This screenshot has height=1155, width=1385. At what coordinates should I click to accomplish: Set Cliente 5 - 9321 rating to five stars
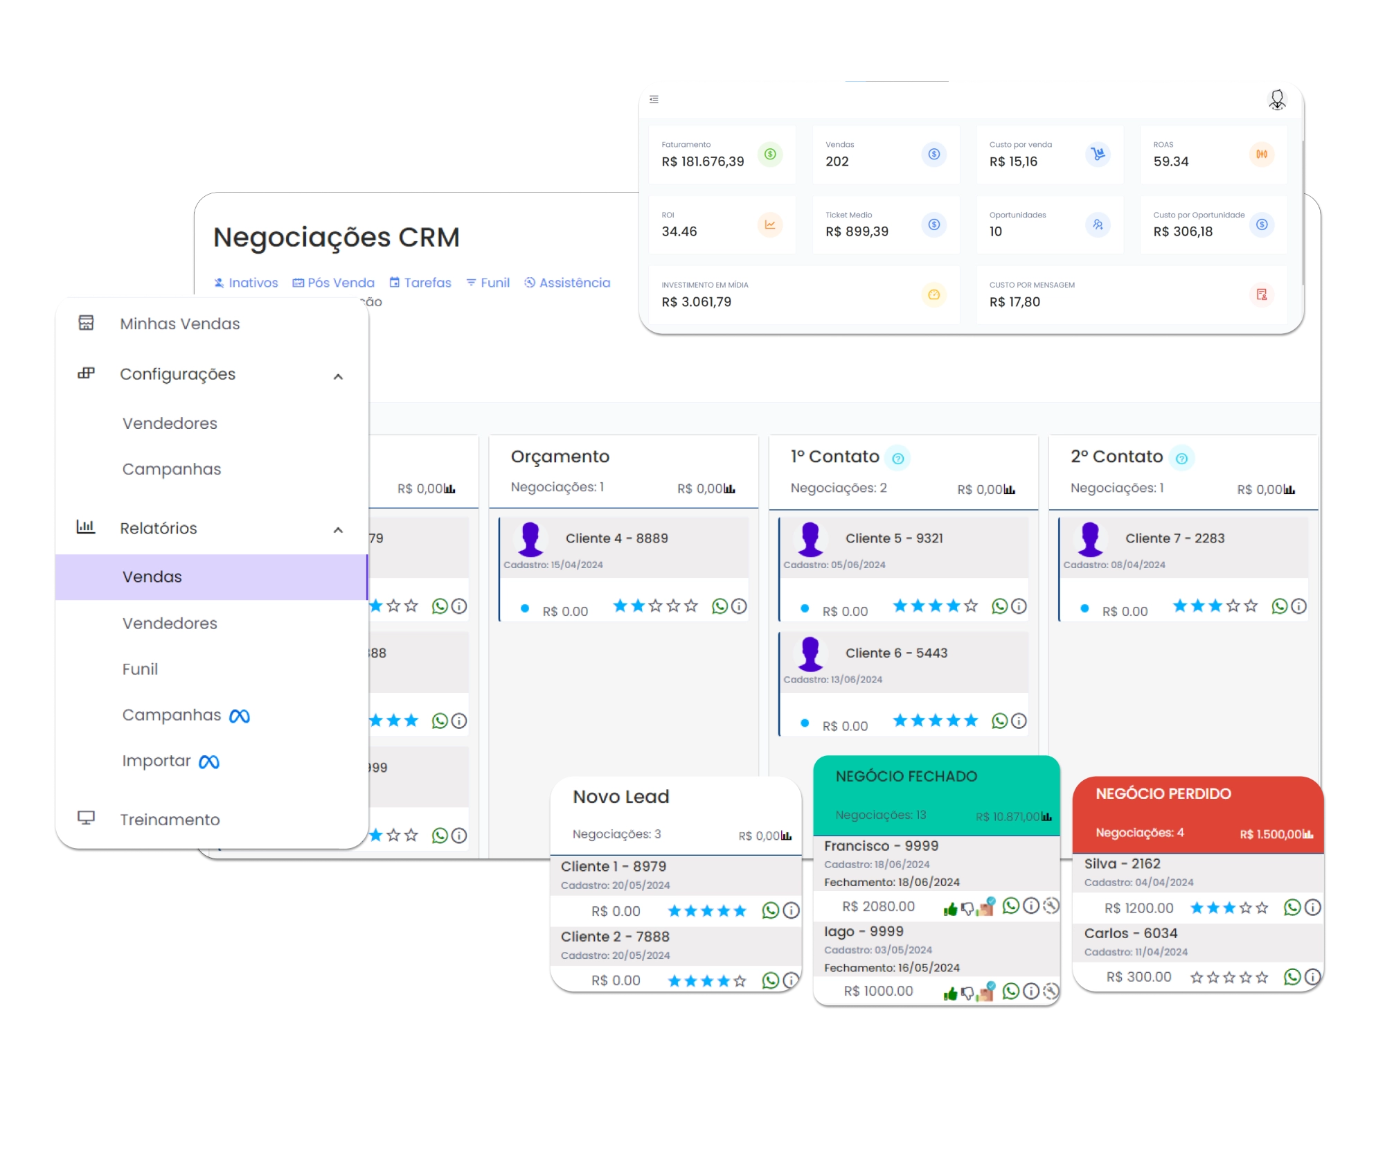[971, 606]
